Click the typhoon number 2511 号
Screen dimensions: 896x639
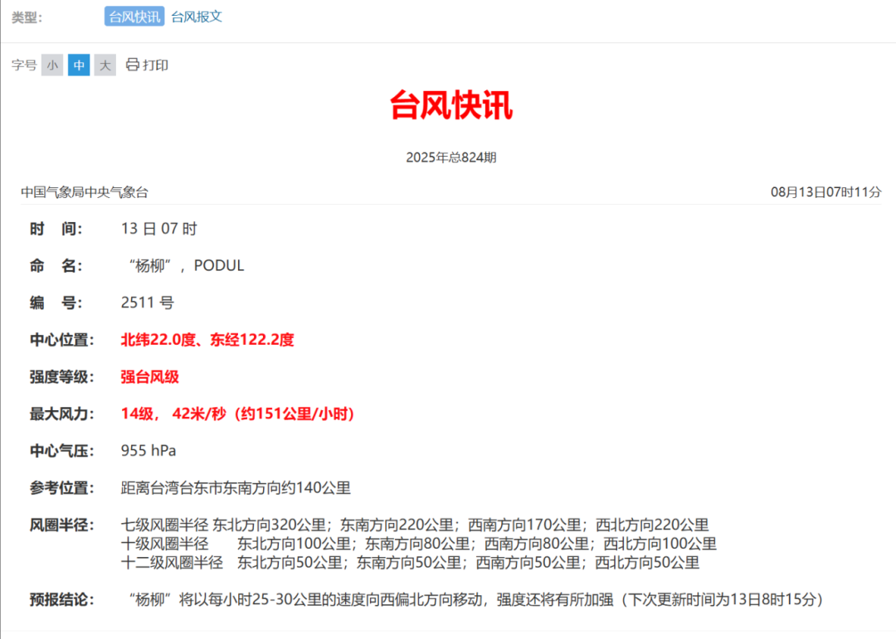(x=148, y=303)
